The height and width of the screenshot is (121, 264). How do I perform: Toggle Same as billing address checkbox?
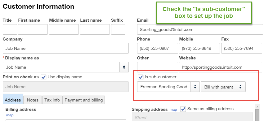[183, 109]
